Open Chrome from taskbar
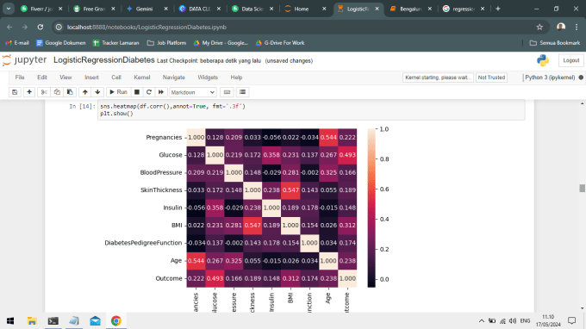 [x=116, y=320]
